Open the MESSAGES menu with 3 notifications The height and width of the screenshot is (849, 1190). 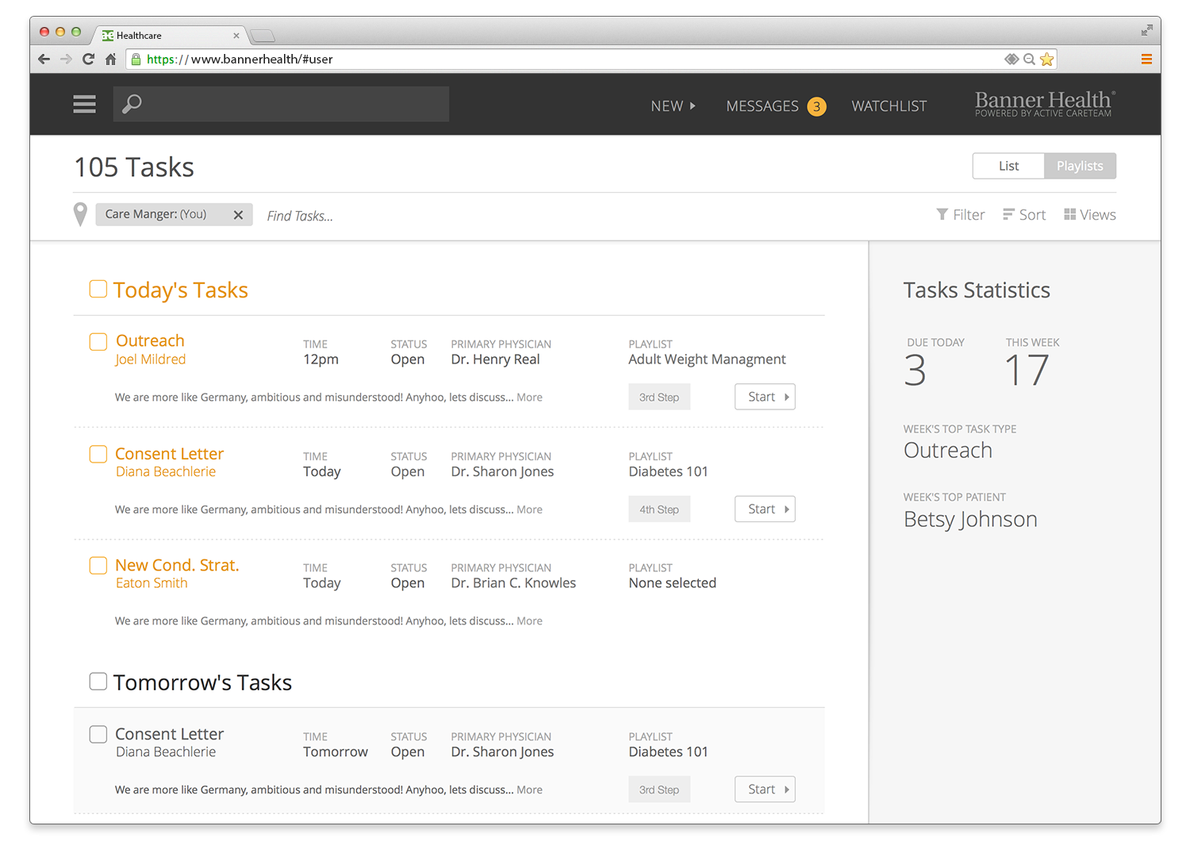pos(762,106)
